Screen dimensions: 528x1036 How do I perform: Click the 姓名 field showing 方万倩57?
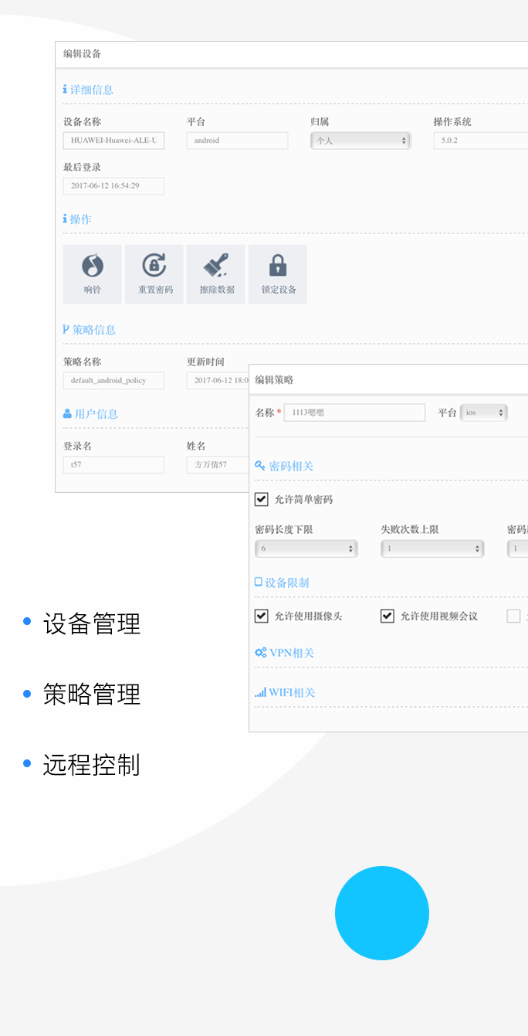tap(218, 464)
